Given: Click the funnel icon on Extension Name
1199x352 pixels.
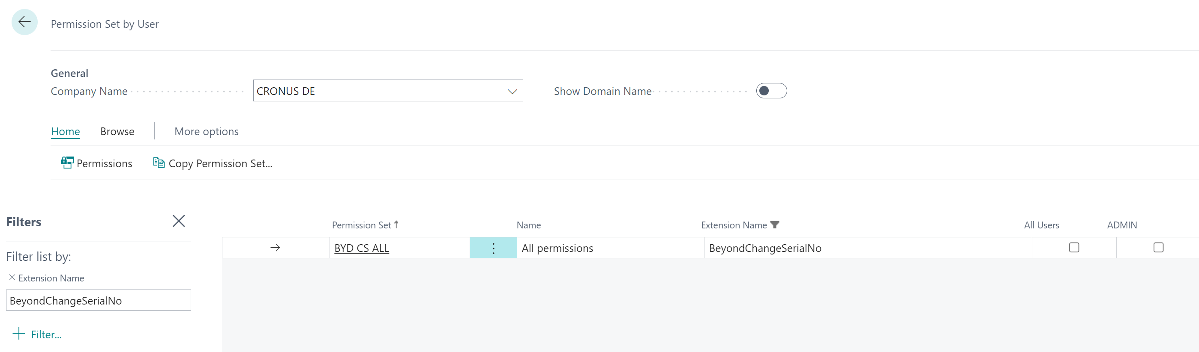Looking at the screenshot, I should [774, 225].
